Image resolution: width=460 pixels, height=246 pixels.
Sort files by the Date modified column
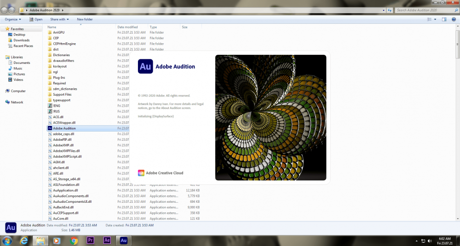point(127,27)
